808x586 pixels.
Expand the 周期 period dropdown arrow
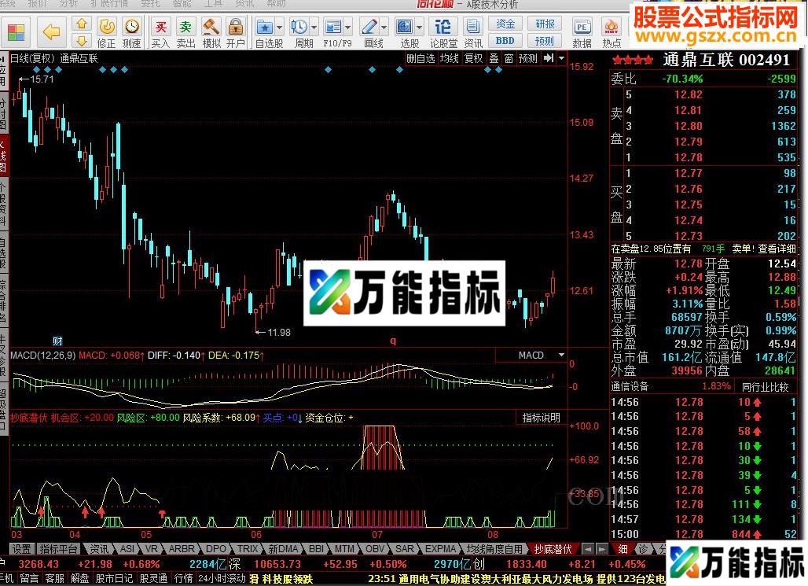pyautogui.click(x=313, y=27)
